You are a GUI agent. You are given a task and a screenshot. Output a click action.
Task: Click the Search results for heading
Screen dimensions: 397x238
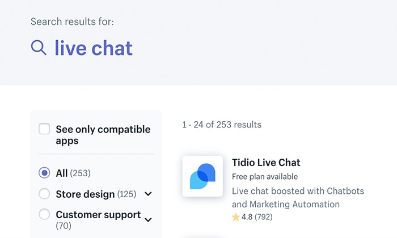tap(72, 22)
